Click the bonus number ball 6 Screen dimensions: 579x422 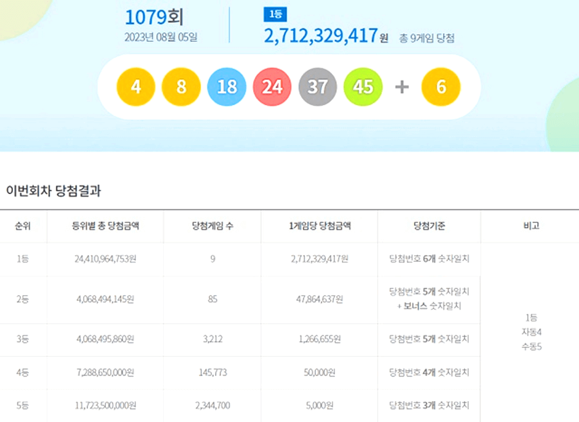point(440,87)
